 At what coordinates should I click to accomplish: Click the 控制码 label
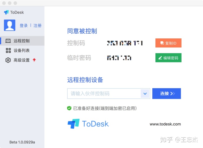pos(76,43)
